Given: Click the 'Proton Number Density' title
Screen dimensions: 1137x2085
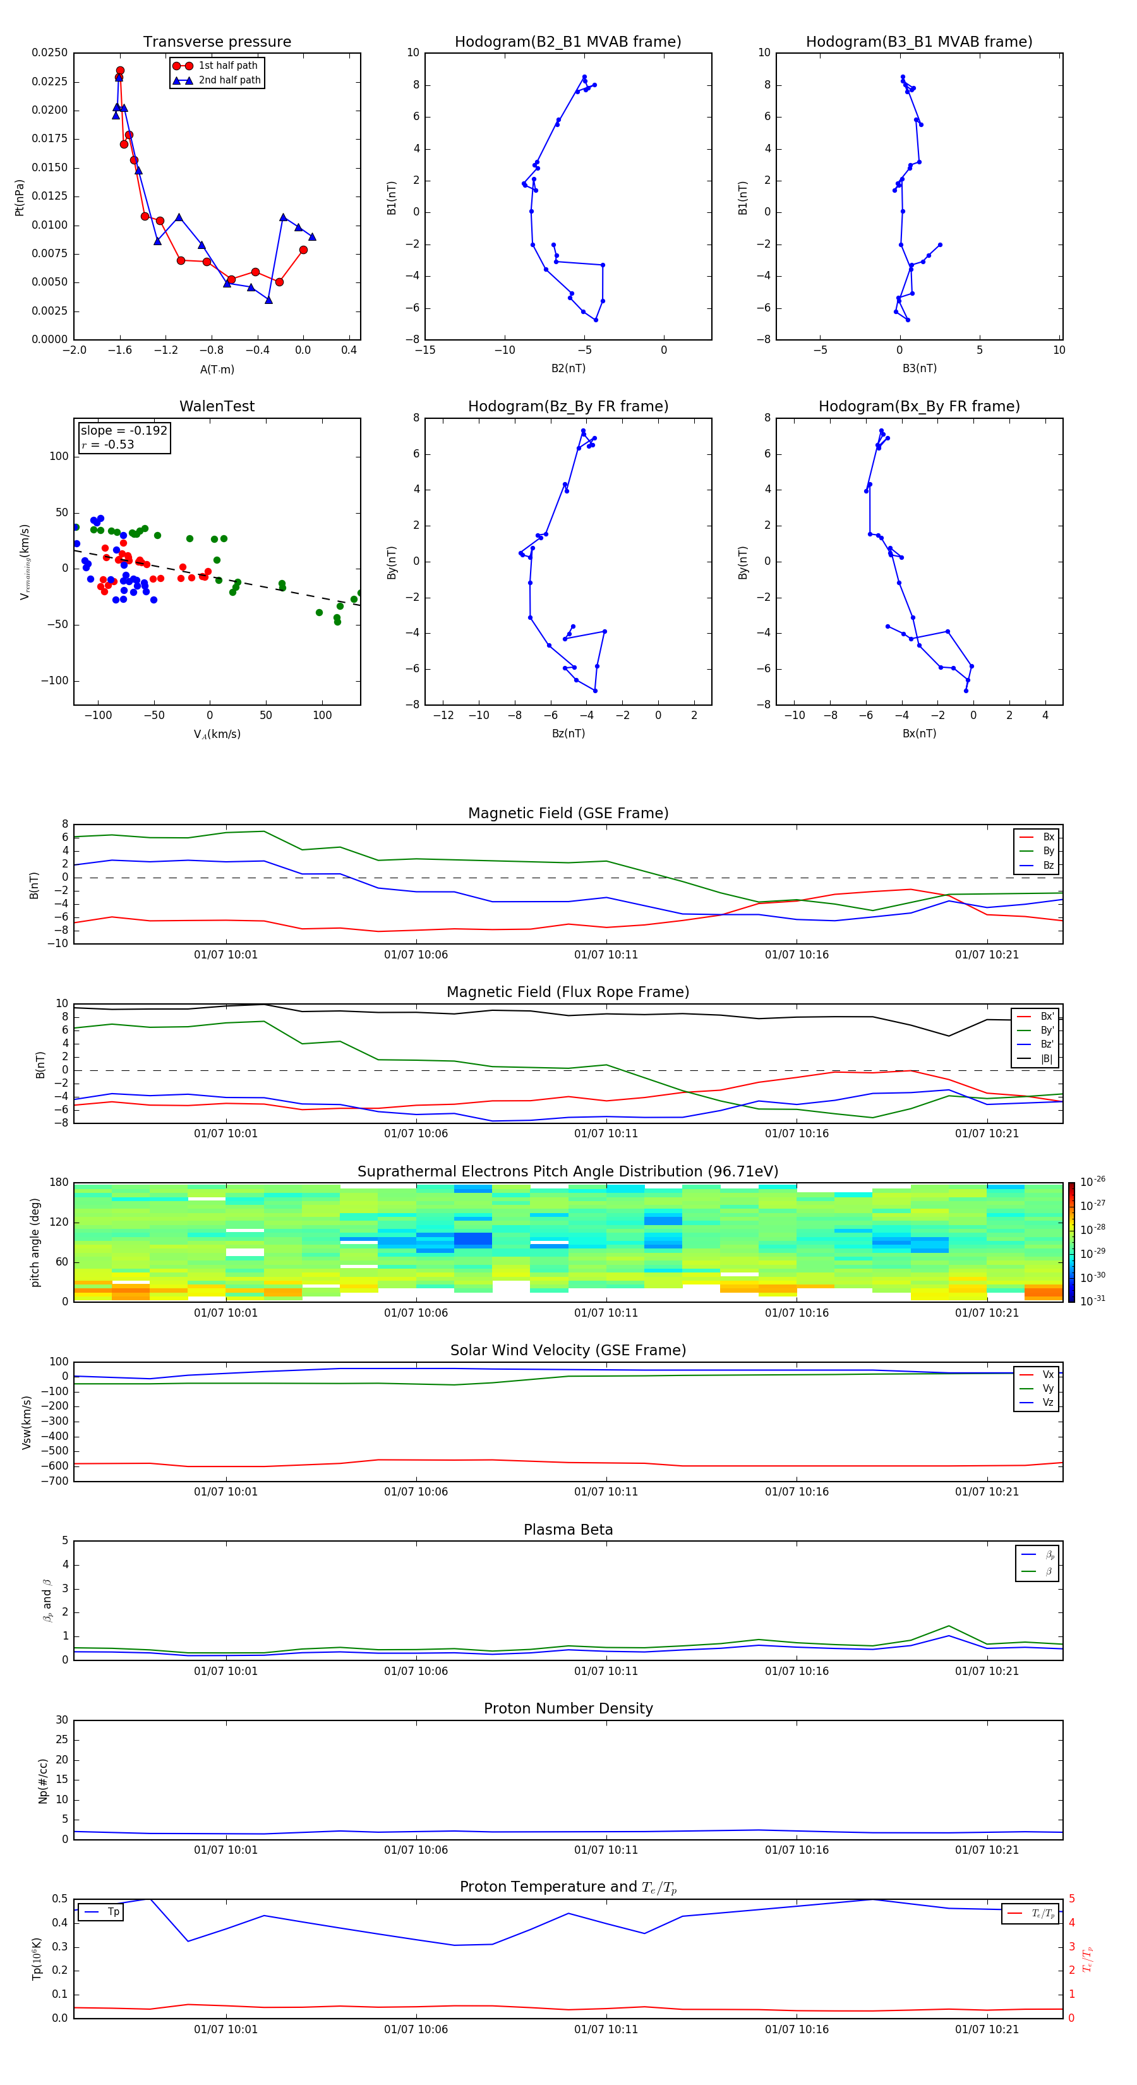Looking at the screenshot, I should coord(568,1708).
